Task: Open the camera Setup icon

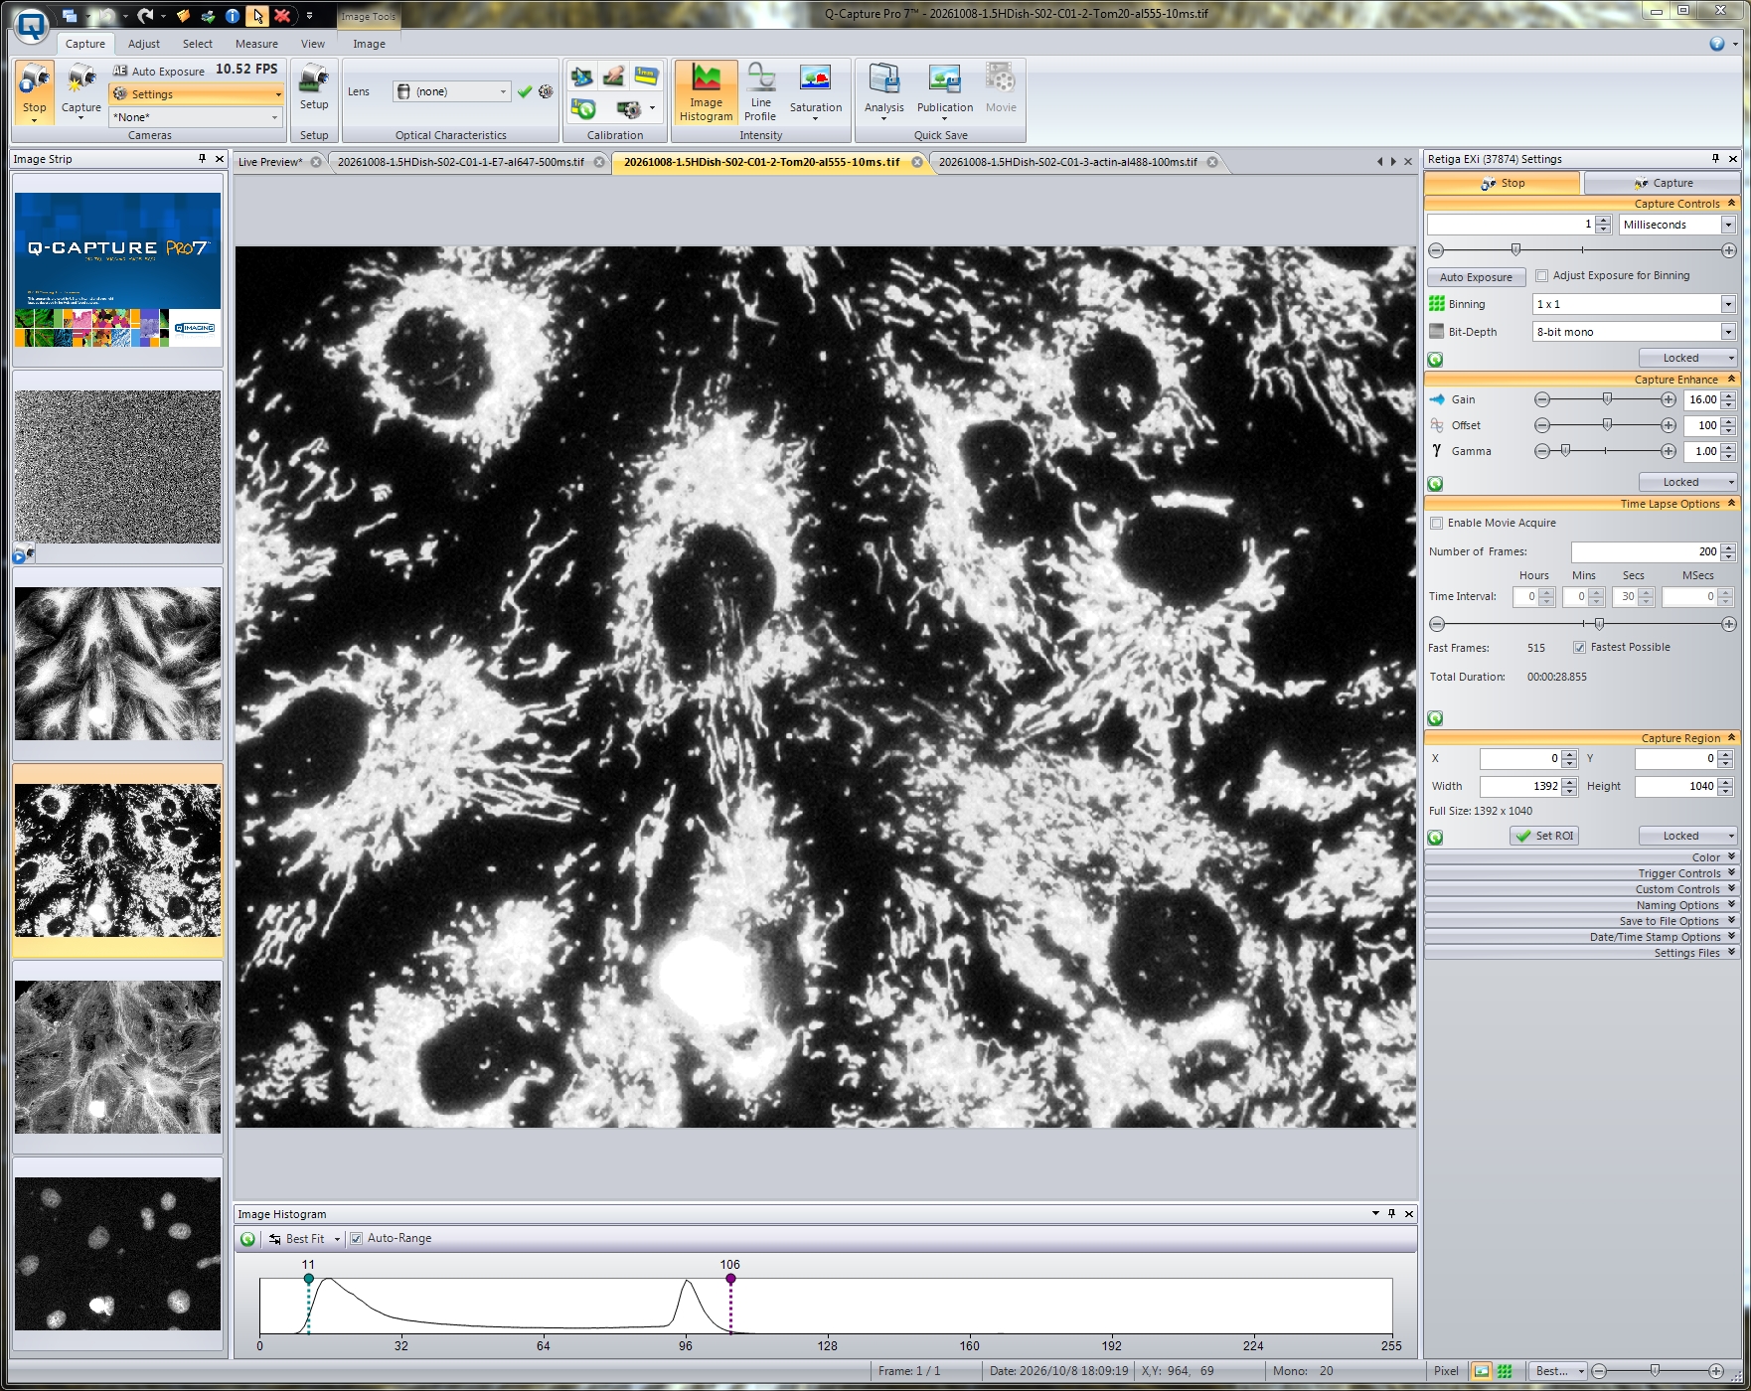Action: [314, 86]
